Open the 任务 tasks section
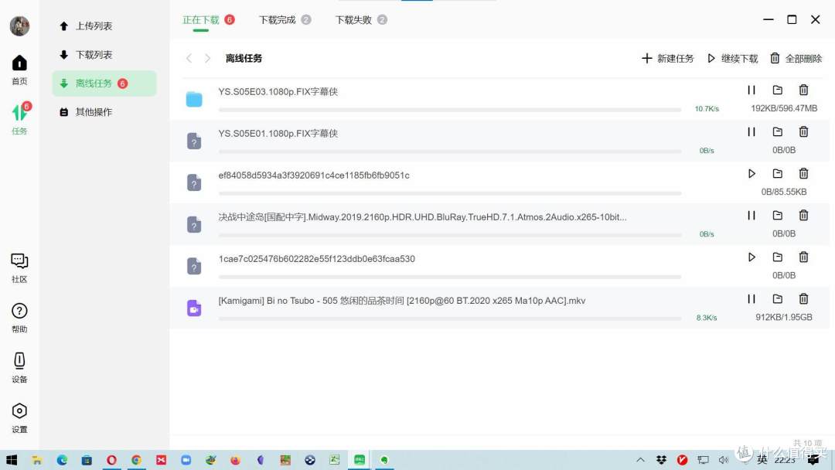The height and width of the screenshot is (470, 835). (x=19, y=118)
